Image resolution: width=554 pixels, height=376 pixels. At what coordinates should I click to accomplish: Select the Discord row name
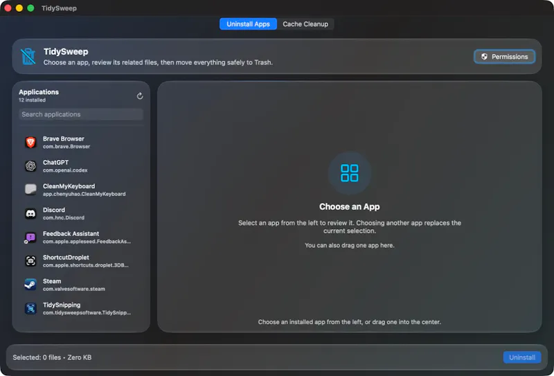tap(54, 210)
